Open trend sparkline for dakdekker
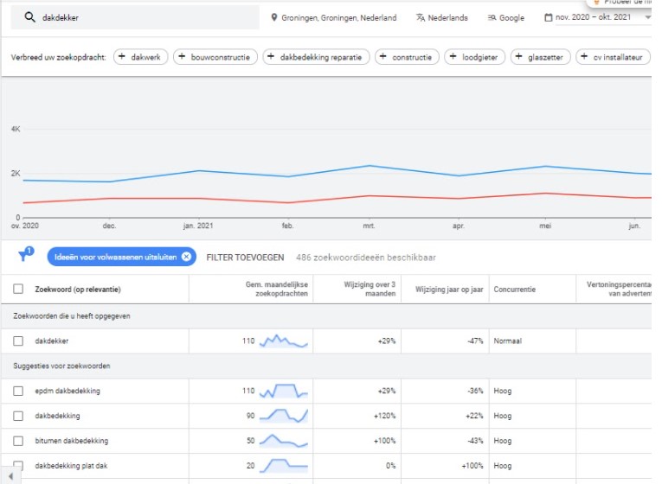Screen dimensions: 662x484 pyautogui.click(x=283, y=341)
